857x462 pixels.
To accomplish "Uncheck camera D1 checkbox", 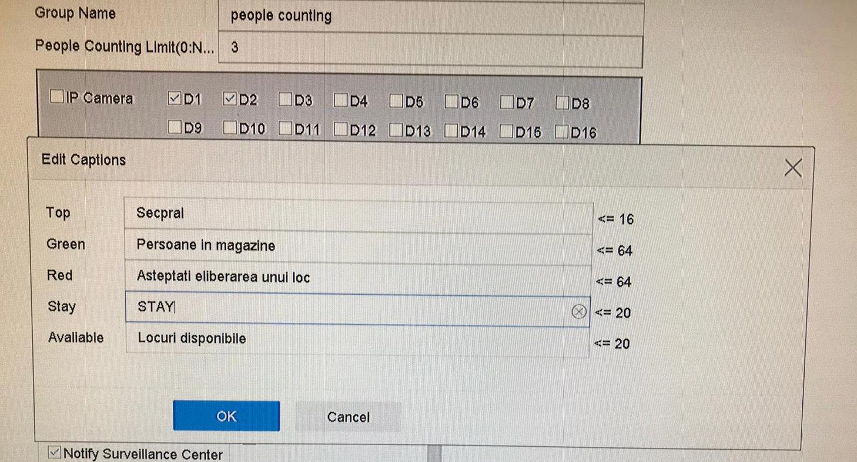I will click(175, 99).
